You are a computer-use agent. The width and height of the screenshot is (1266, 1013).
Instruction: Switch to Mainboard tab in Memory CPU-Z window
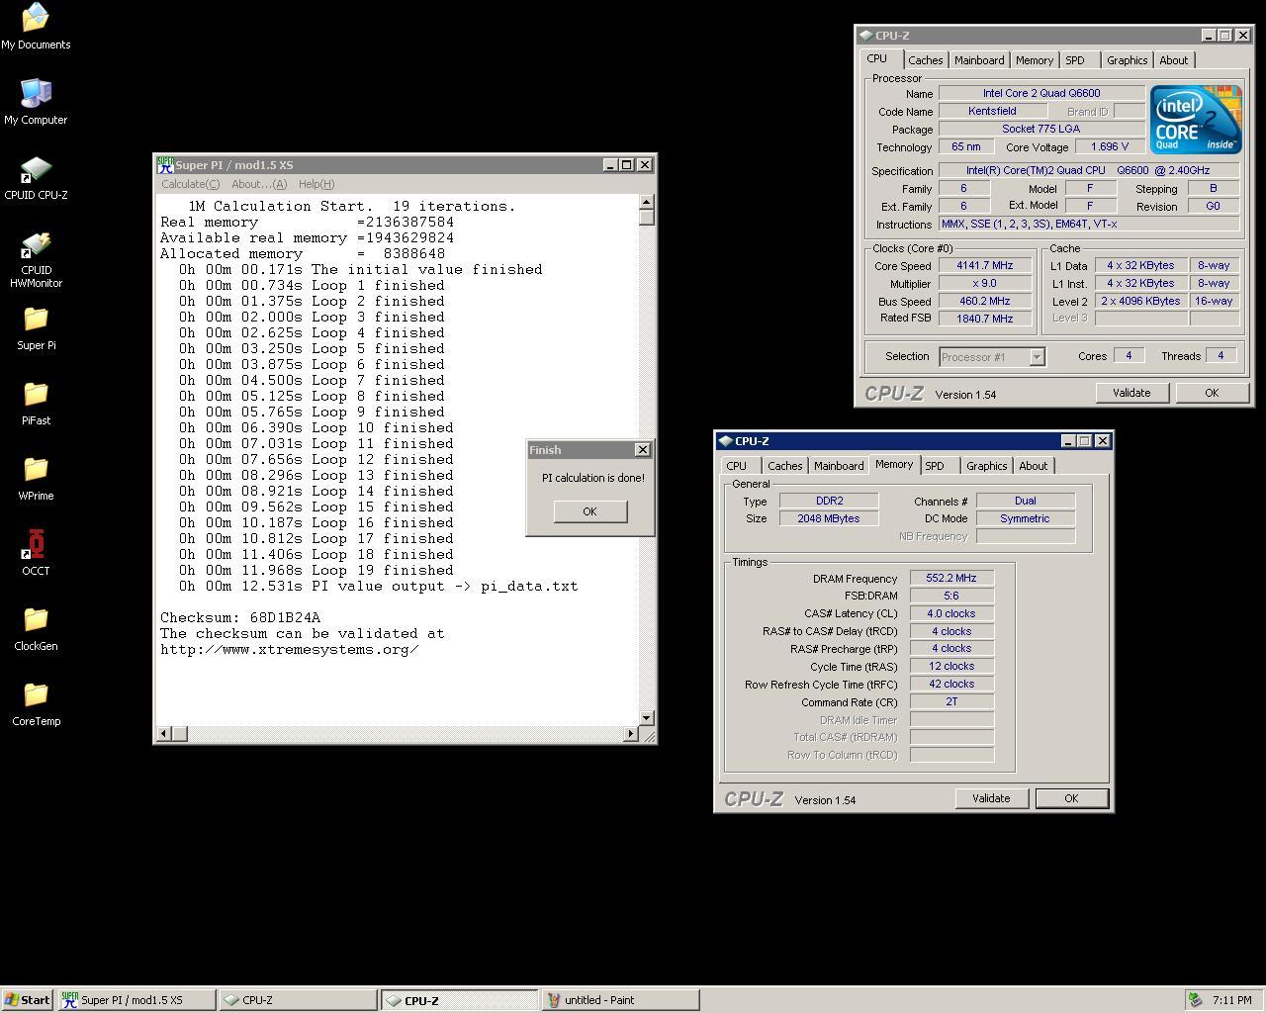pos(839,466)
